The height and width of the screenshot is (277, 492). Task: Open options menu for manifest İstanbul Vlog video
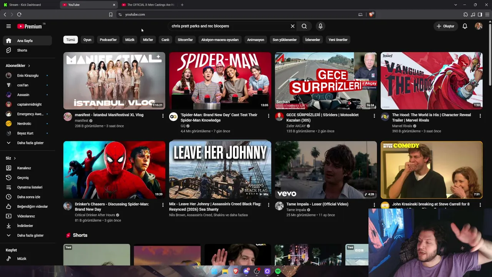[x=163, y=116]
